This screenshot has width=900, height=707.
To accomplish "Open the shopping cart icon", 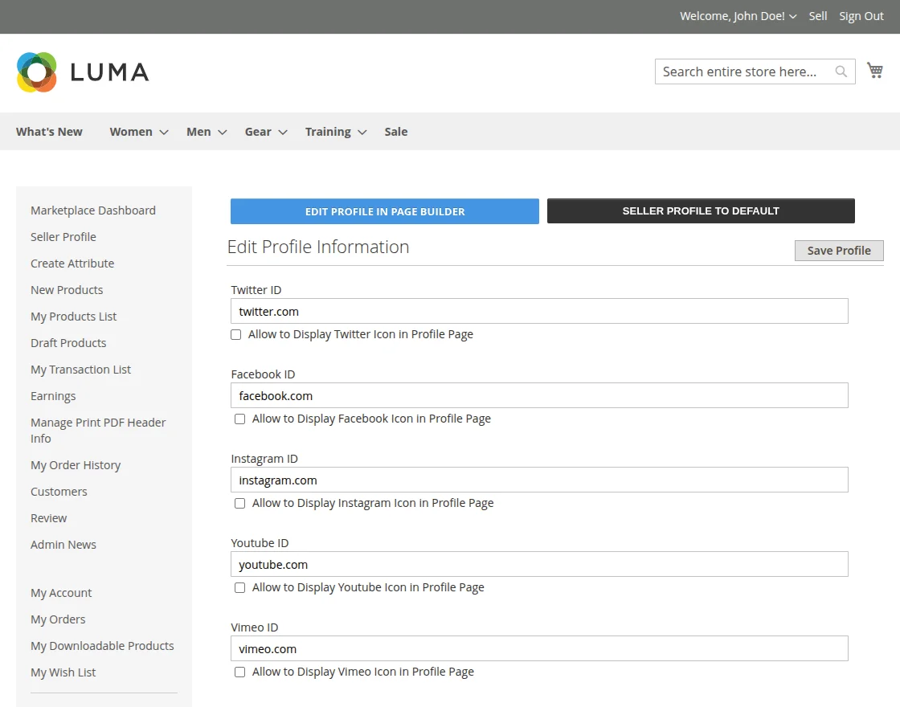I will click(875, 71).
